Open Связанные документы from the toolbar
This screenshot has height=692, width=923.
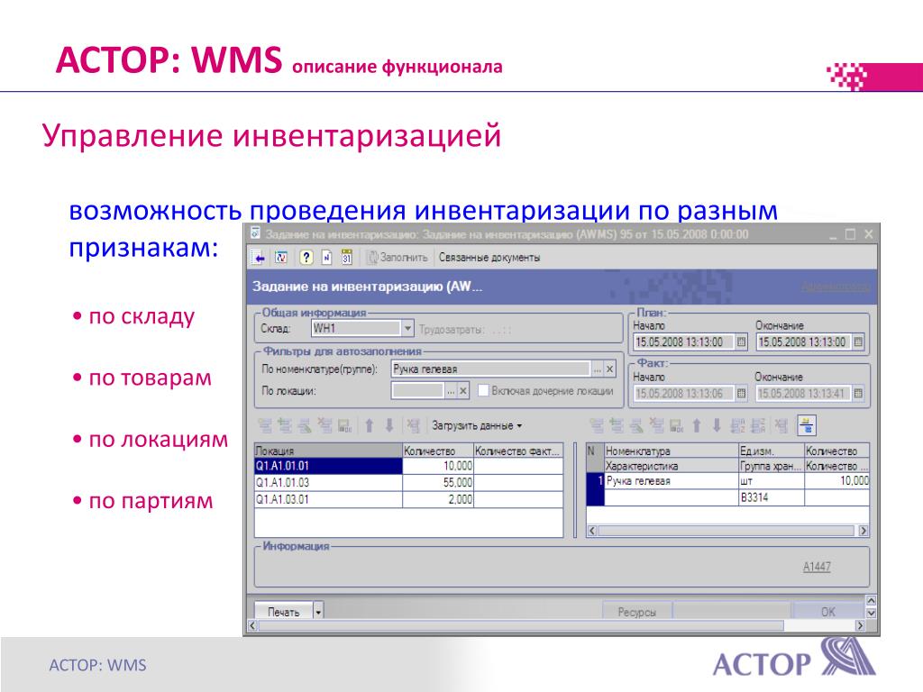[x=489, y=258]
